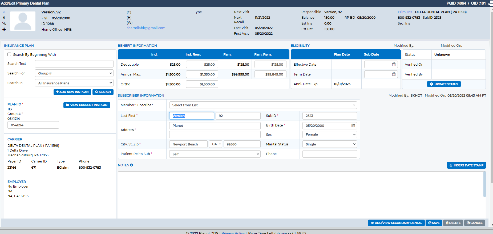Click the patient photo thumbnail
This screenshot has width=493, height=234.
[23, 21]
